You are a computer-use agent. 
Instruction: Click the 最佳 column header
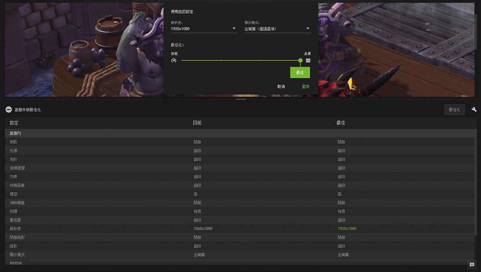point(340,123)
